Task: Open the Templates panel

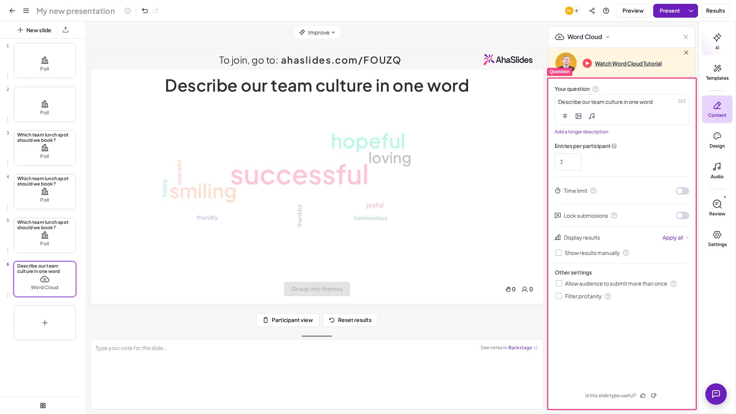Action: coord(717,72)
